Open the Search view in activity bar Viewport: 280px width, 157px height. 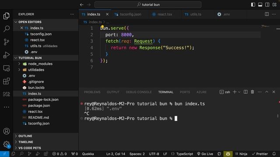(7, 29)
